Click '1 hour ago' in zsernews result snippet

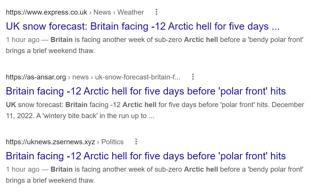[23, 169]
